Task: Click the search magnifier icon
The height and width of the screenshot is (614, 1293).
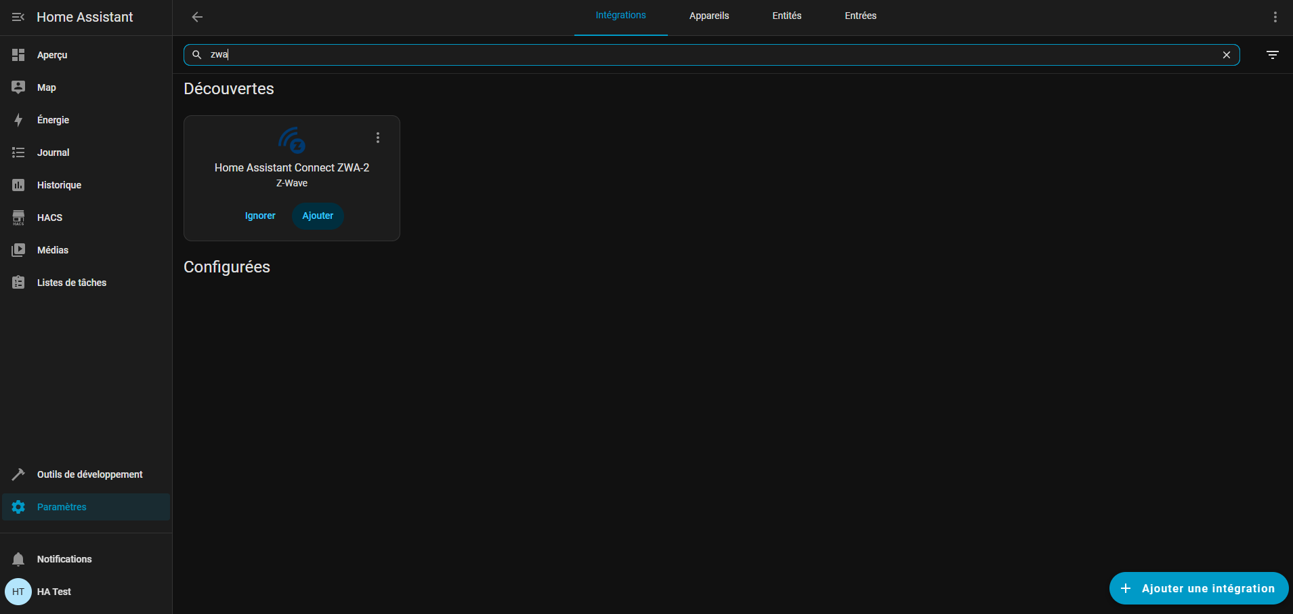Action: [197, 55]
